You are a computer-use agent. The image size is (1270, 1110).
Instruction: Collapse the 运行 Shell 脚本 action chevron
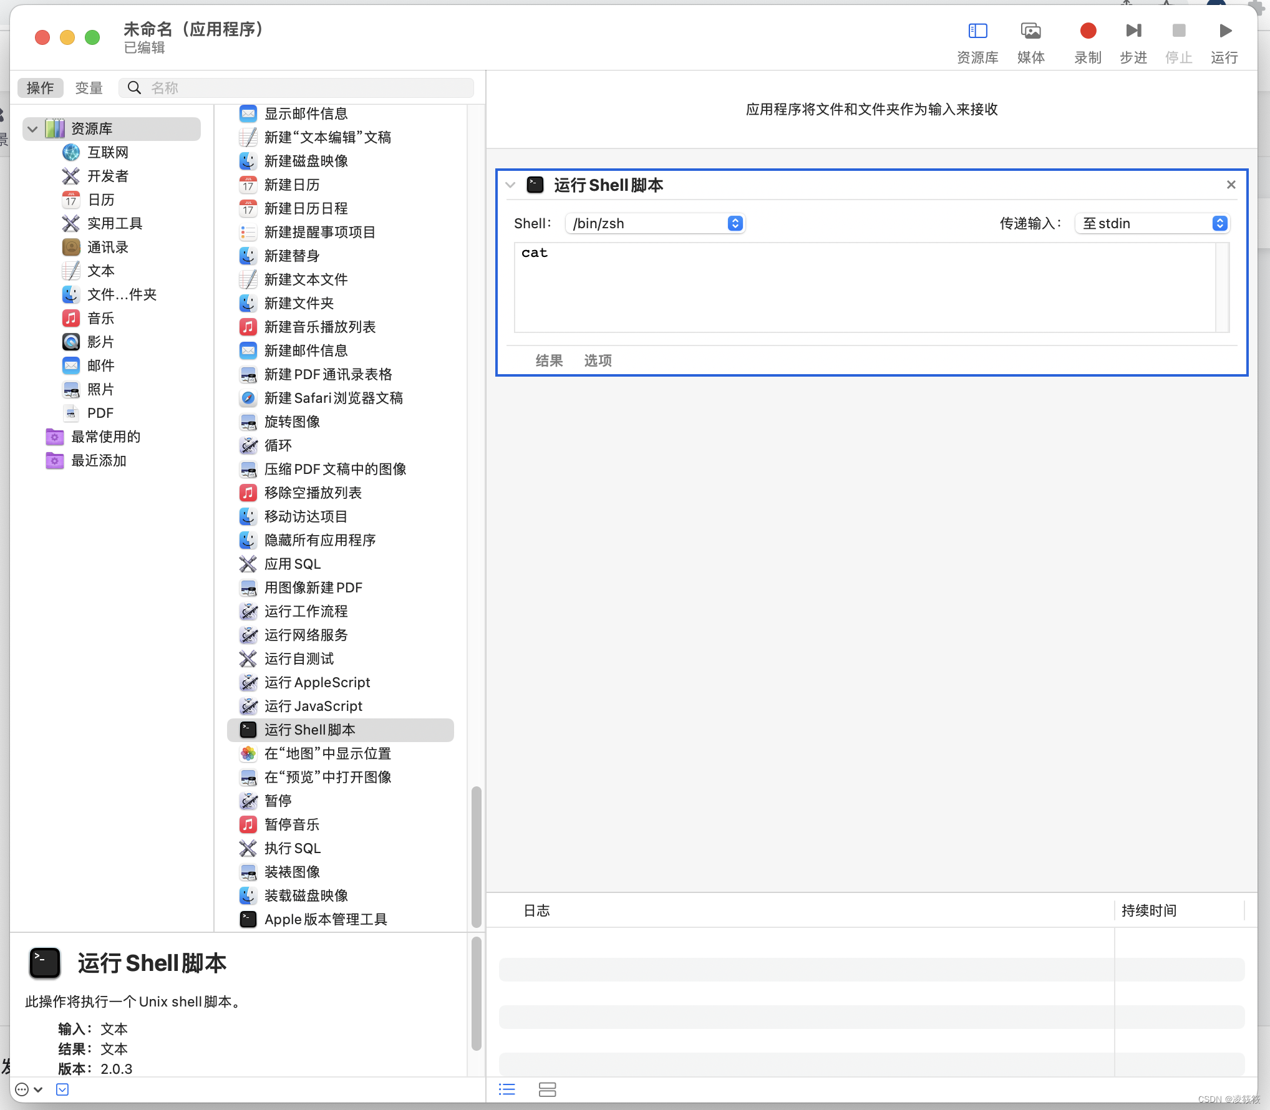point(510,185)
